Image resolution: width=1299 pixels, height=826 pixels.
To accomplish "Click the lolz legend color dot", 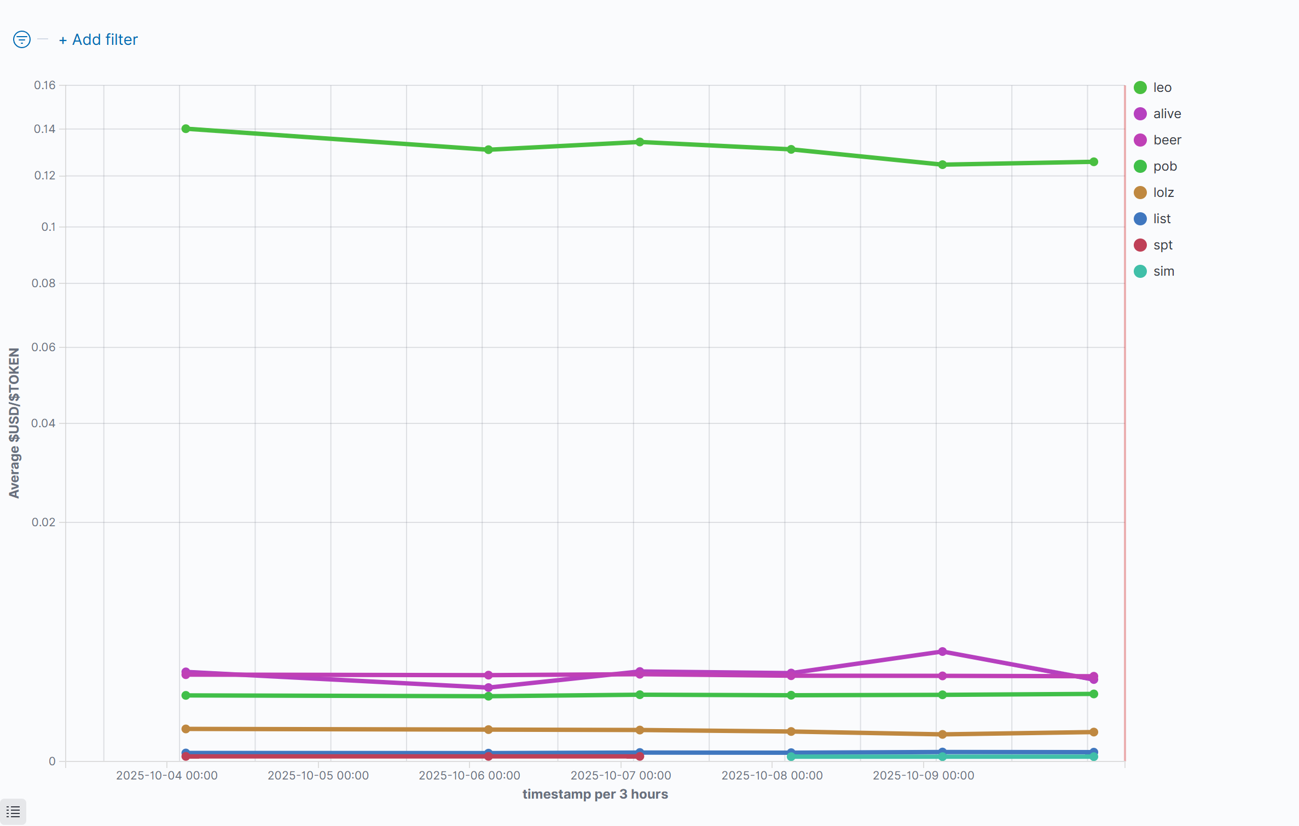I will pyautogui.click(x=1140, y=193).
